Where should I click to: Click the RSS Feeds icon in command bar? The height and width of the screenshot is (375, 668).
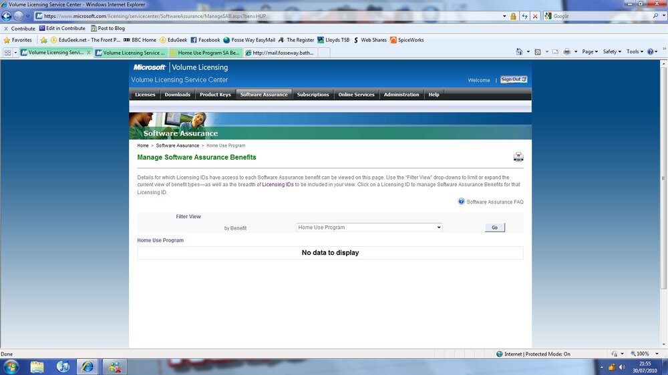(x=538, y=51)
